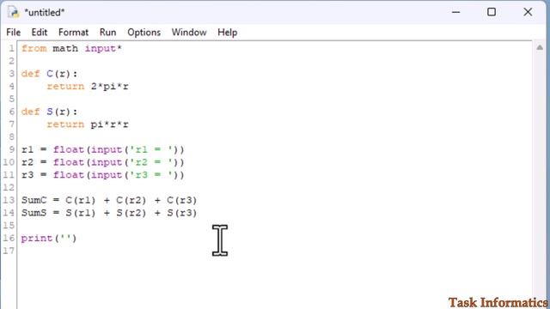Click on 'def S(r):' line
Viewport: 550px width, 309px height.
coord(50,112)
